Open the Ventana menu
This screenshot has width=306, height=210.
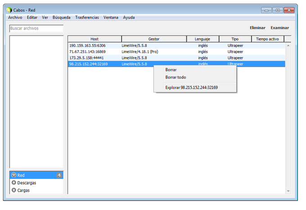(x=111, y=18)
